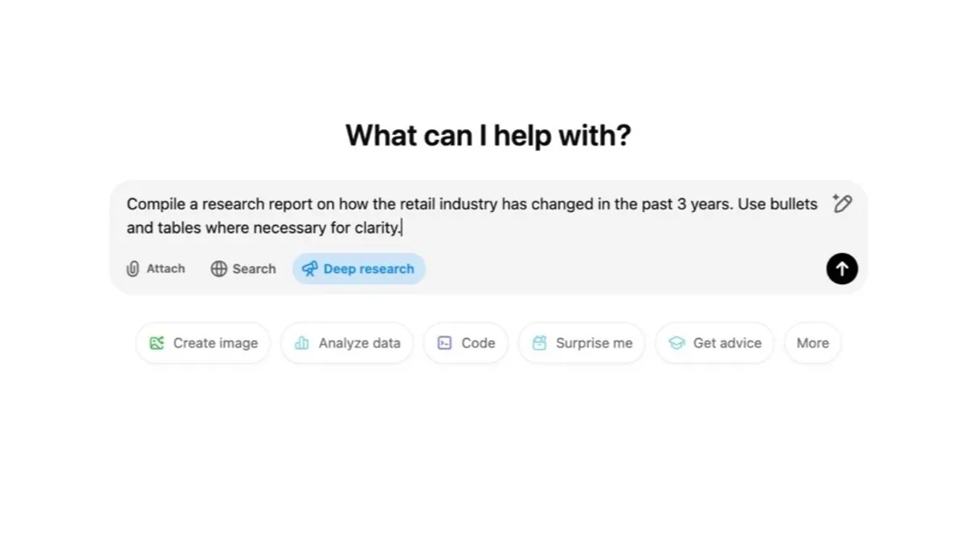Screen dimensions: 964x543
Task: Click the Surprise me gift icon
Action: [x=539, y=343]
